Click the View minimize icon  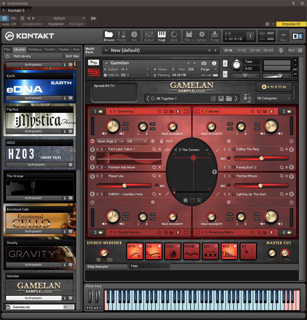click(x=283, y=36)
